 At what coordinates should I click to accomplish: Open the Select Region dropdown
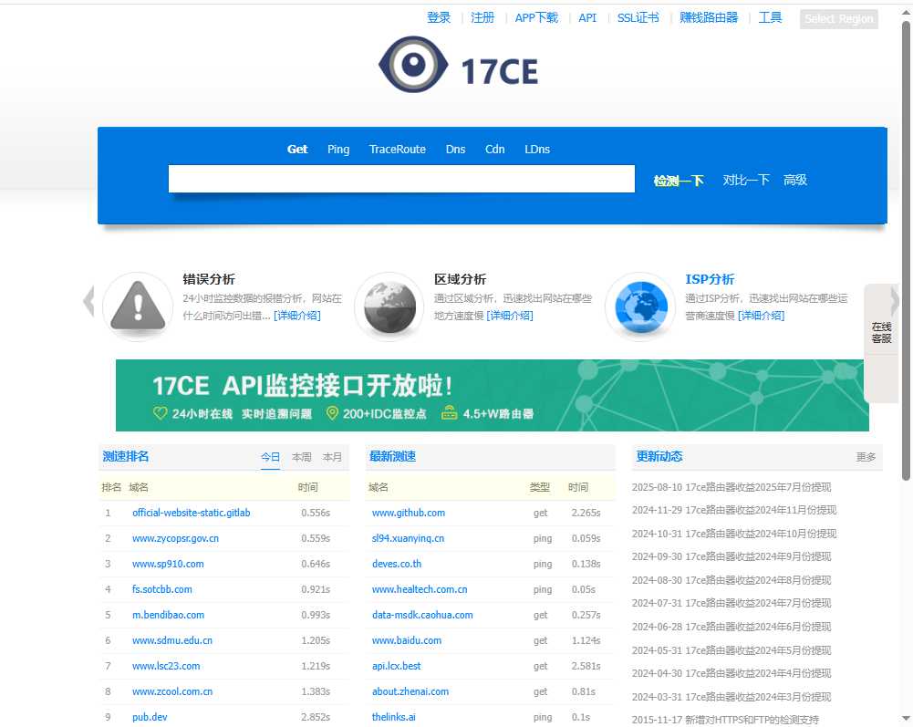click(838, 19)
